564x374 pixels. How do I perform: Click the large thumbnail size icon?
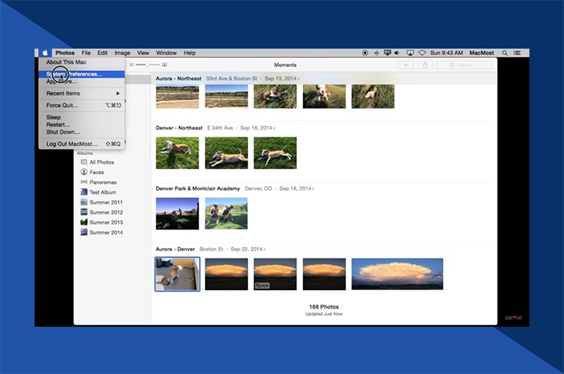click(x=164, y=65)
